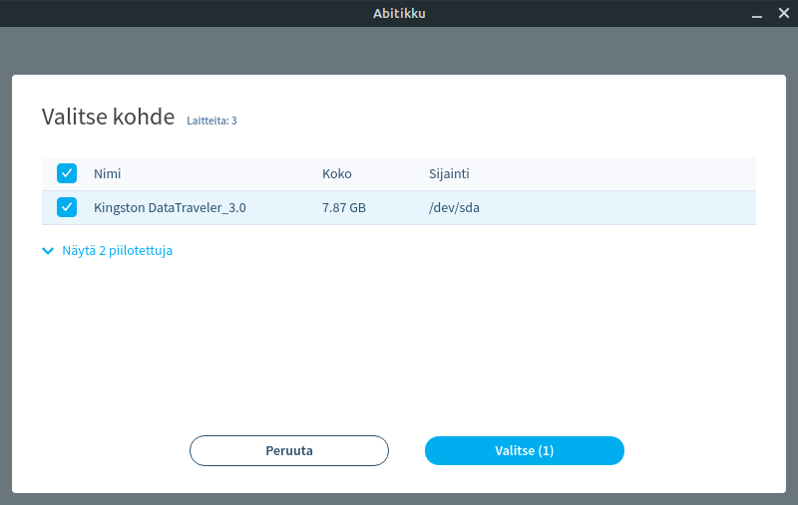Click the 'Valitse kohde' dialog heading

tap(108, 116)
